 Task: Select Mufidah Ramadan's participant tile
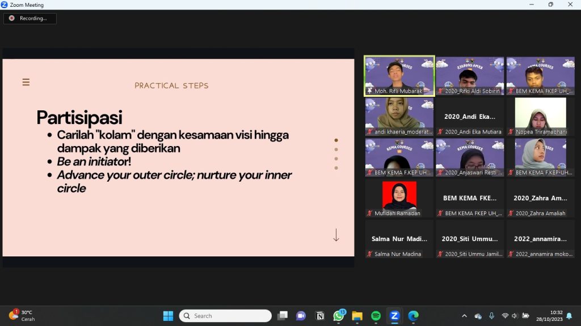pos(399,199)
